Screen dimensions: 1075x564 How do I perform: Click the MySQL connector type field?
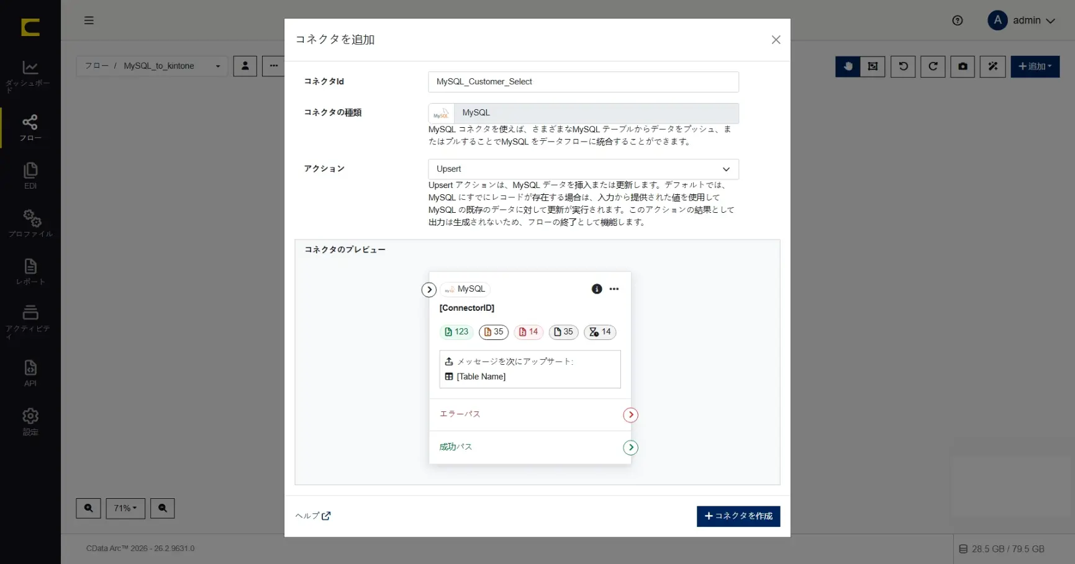583,113
